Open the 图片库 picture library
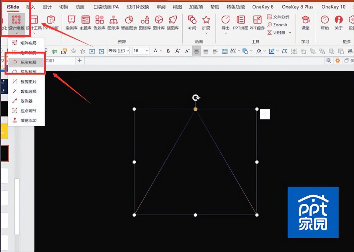354x252 pixels. click(159, 23)
